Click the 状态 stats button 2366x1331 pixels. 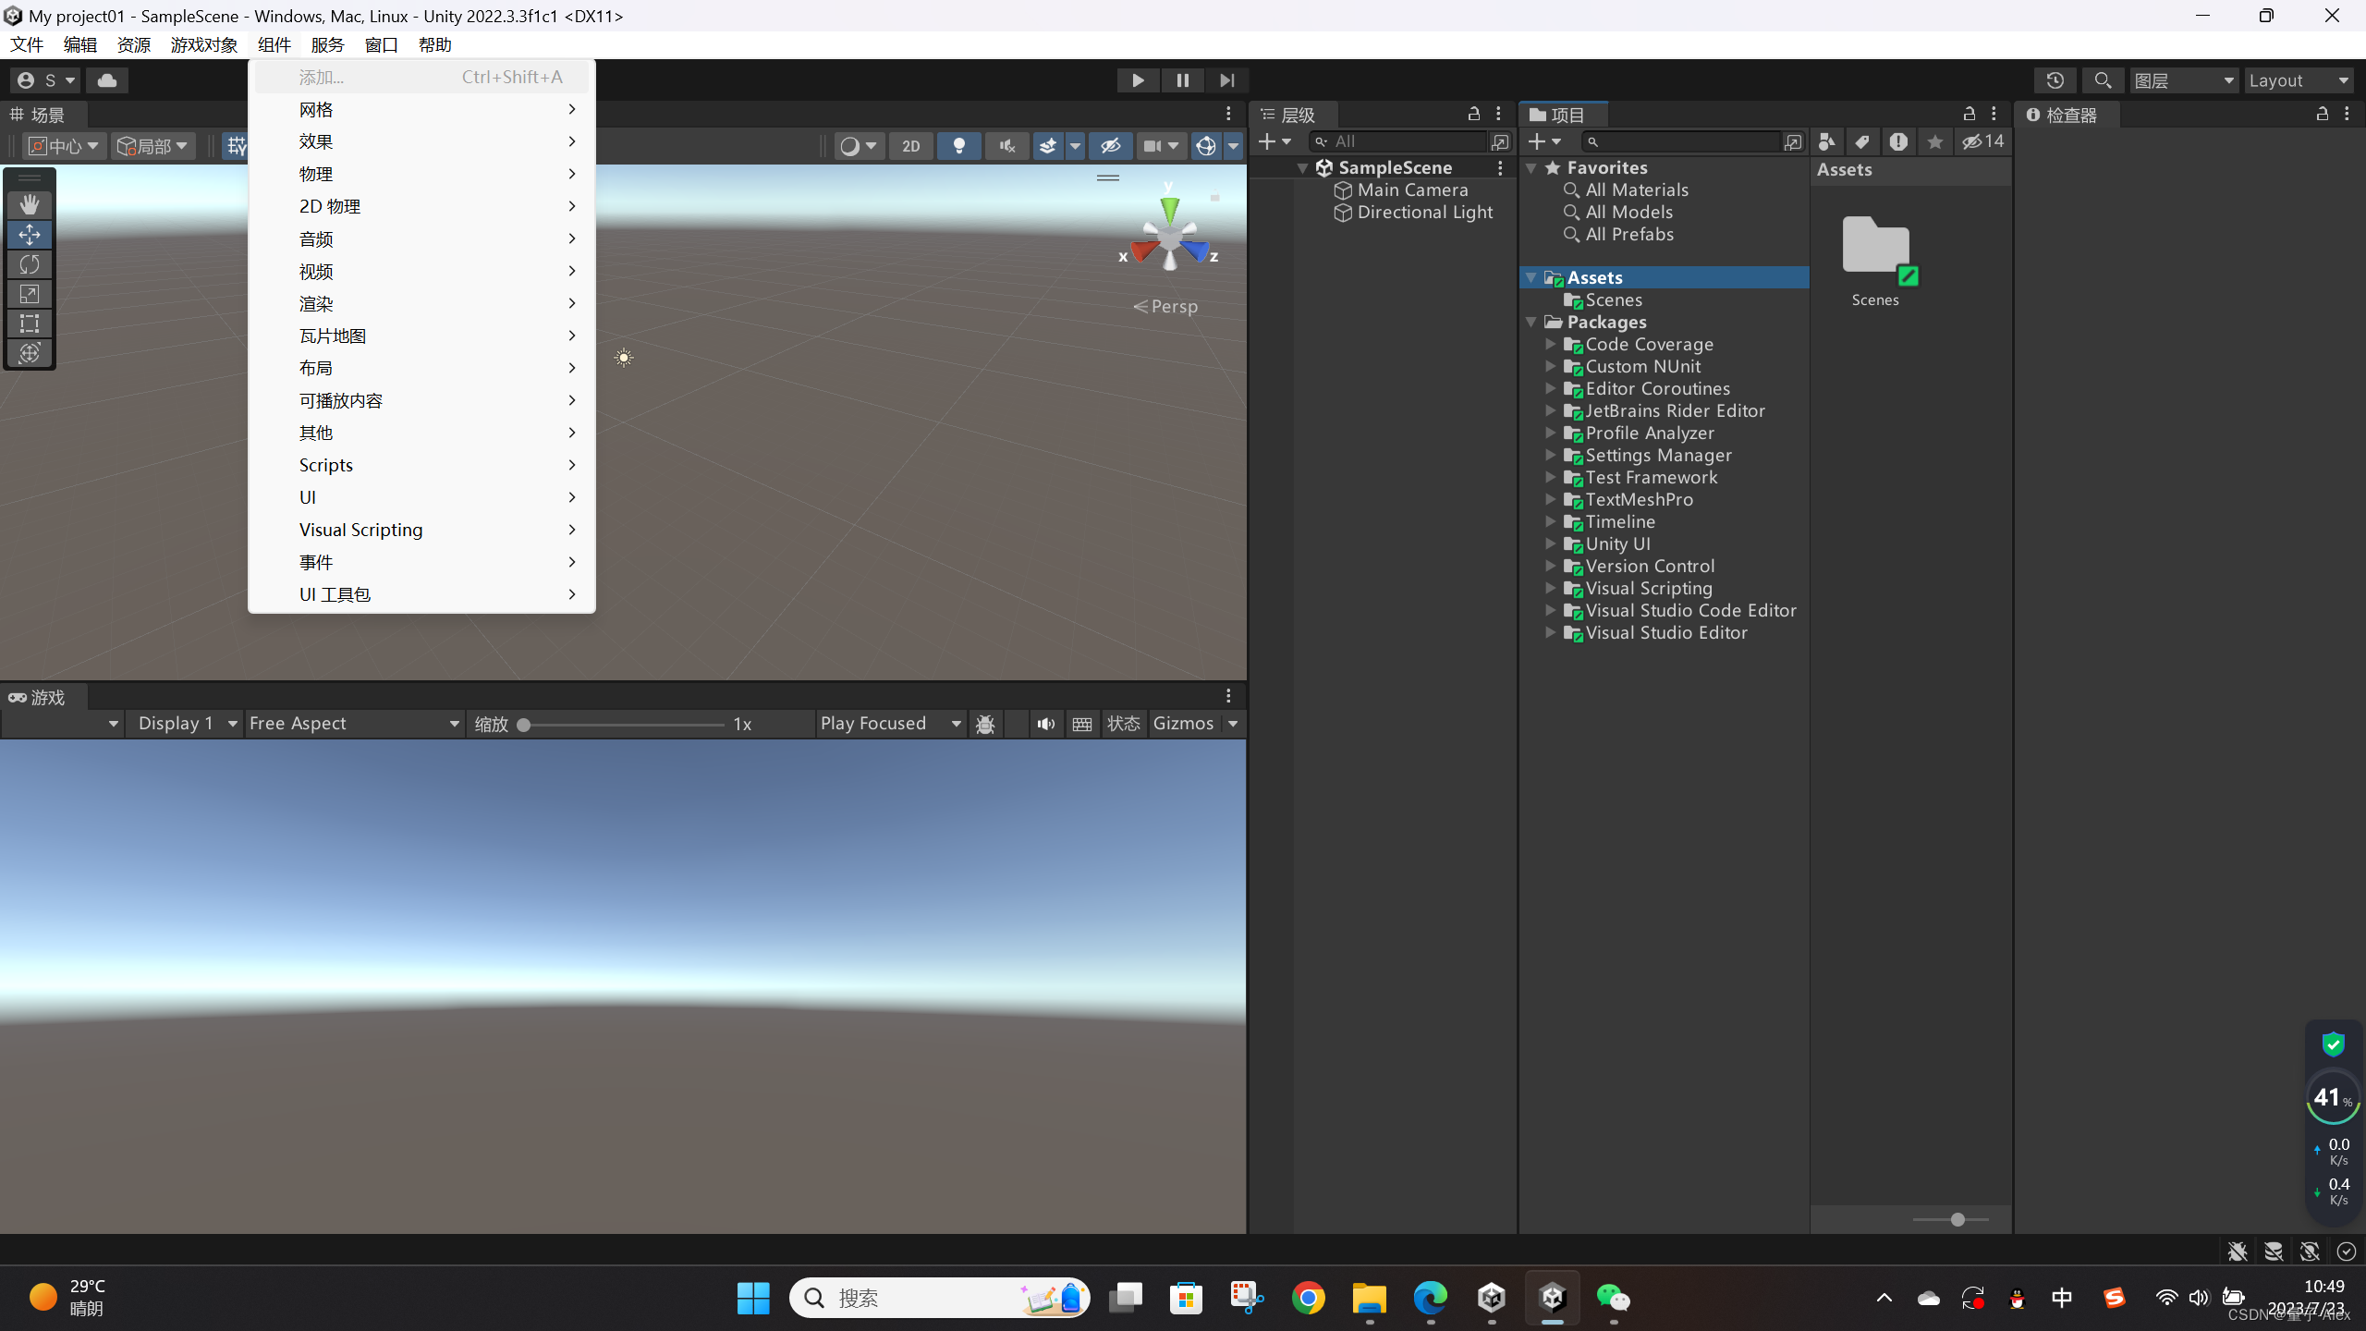click(x=1123, y=724)
